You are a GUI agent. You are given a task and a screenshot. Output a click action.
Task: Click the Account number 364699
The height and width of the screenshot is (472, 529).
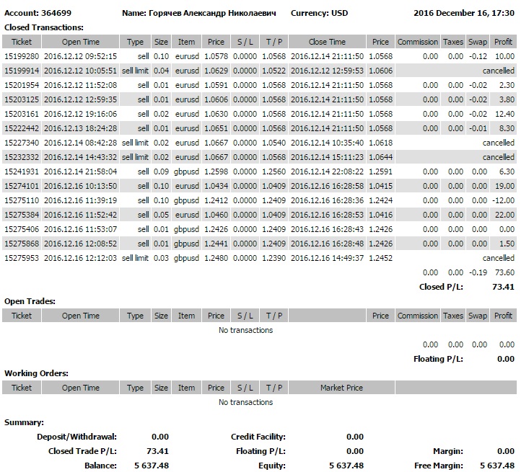pyautogui.click(x=56, y=13)
